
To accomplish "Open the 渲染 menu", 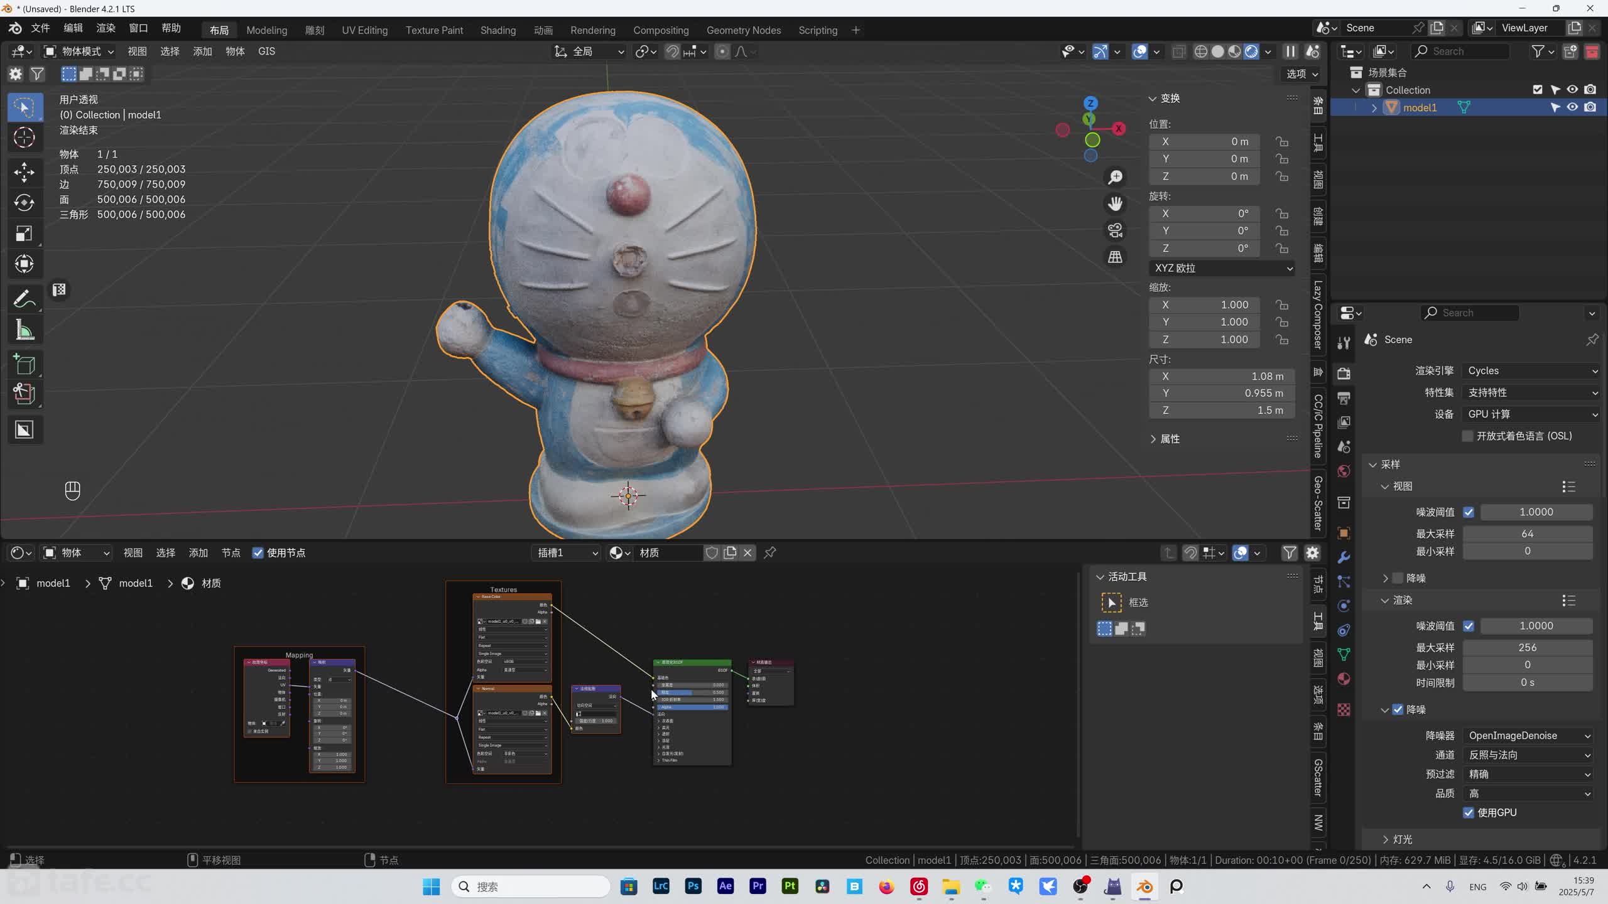I will tap(106, 28).
